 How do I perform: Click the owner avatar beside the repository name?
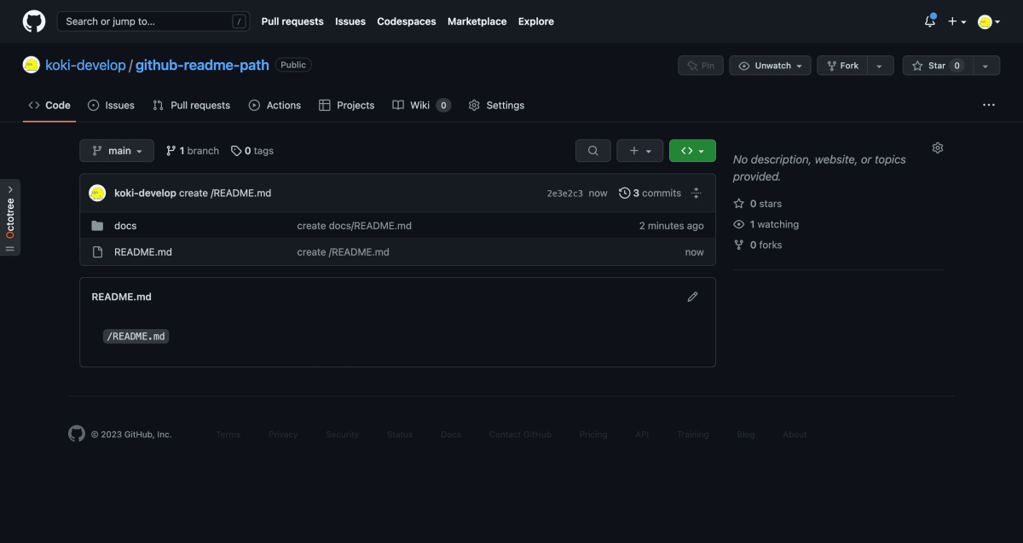coord(32,65)
